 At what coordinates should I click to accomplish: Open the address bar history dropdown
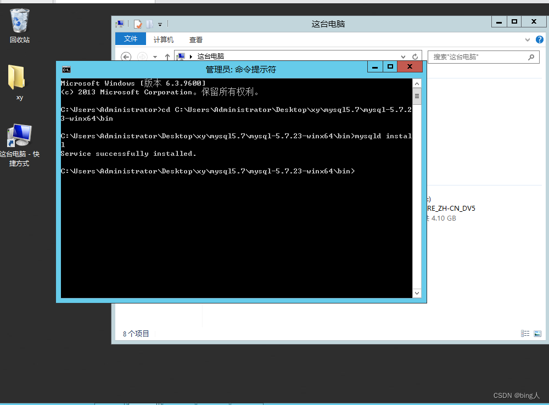(404, 57)
